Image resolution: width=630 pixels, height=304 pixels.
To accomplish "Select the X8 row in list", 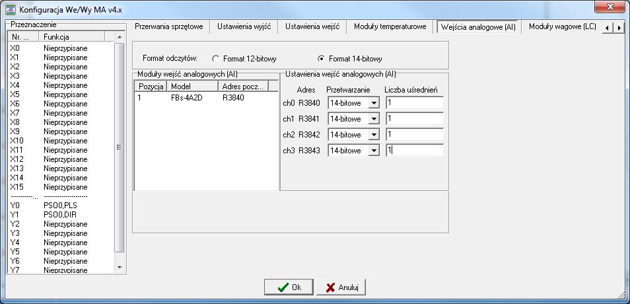I will coord(61,122).
